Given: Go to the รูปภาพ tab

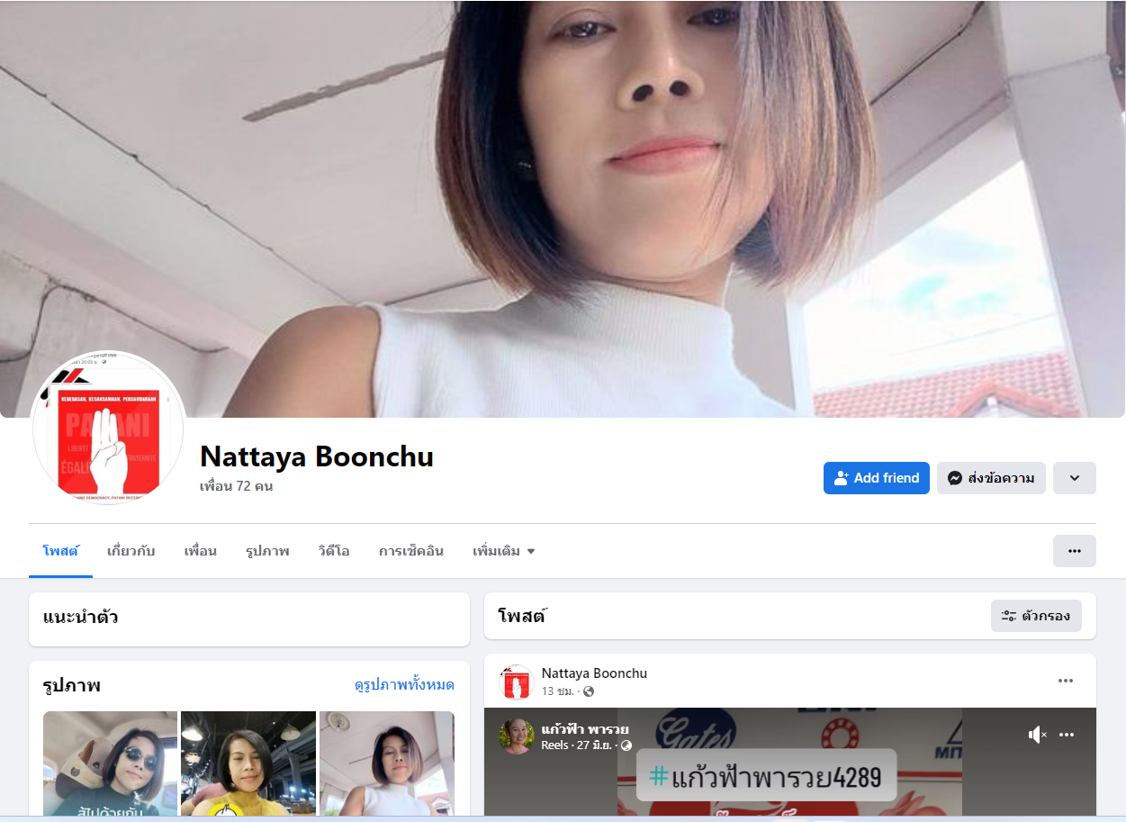Looking at the screenshot, I should [x=267, y=551].
